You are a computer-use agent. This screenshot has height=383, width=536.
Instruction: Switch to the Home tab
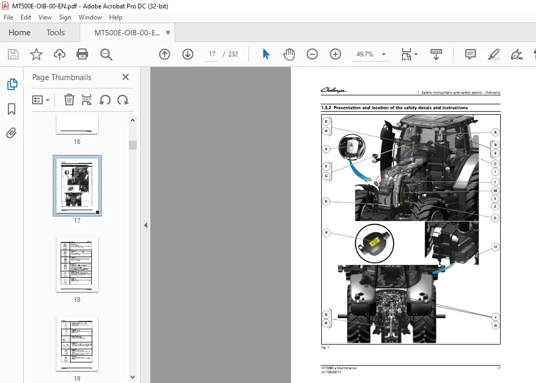tap(20, 33)
